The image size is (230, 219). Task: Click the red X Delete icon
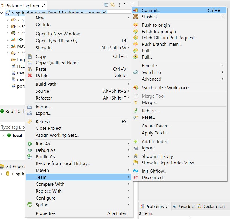pos(30,75)
